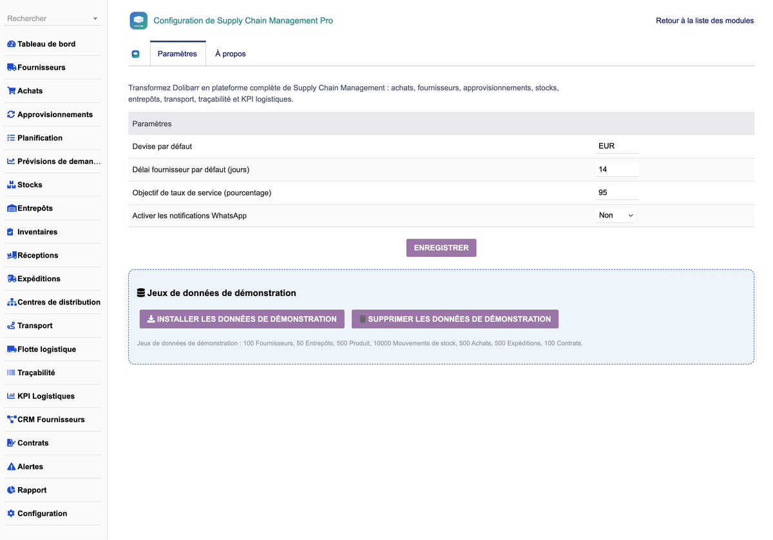Click the Tableau de bord gauge icon
Viewport: 773px width, 540px height.
tap(11, 44)
